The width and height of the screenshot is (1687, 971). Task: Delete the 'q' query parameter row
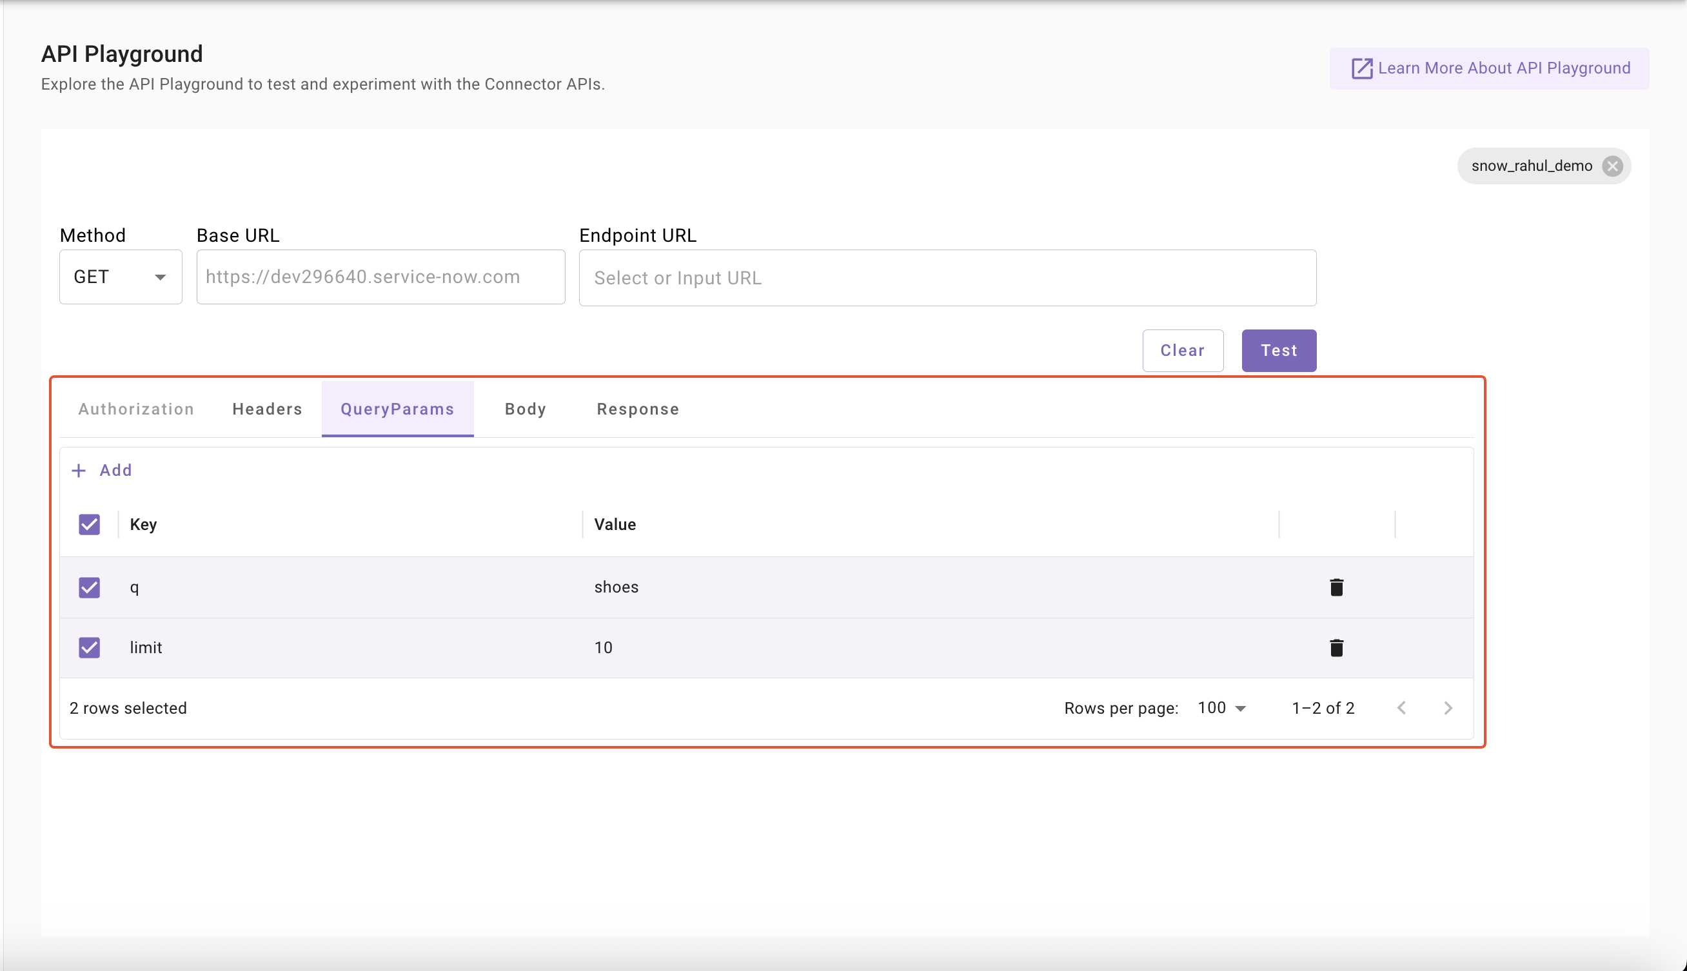pos(1336,587)
